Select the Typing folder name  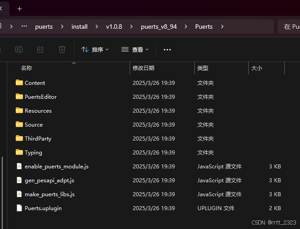[33, 153]
